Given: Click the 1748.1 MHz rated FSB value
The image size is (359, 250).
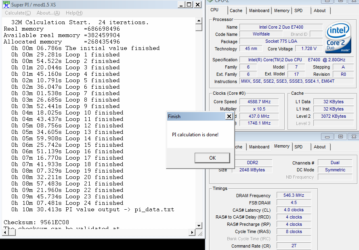Looking at the screenshot, I should coord(259,123).
